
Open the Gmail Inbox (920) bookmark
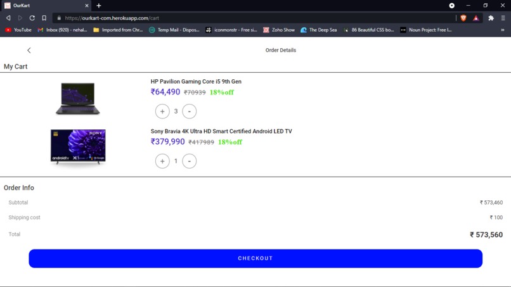tap(62, 30)
